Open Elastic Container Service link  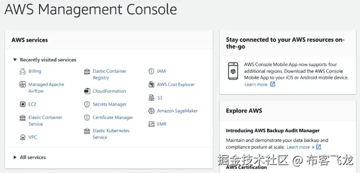(45, 121)
